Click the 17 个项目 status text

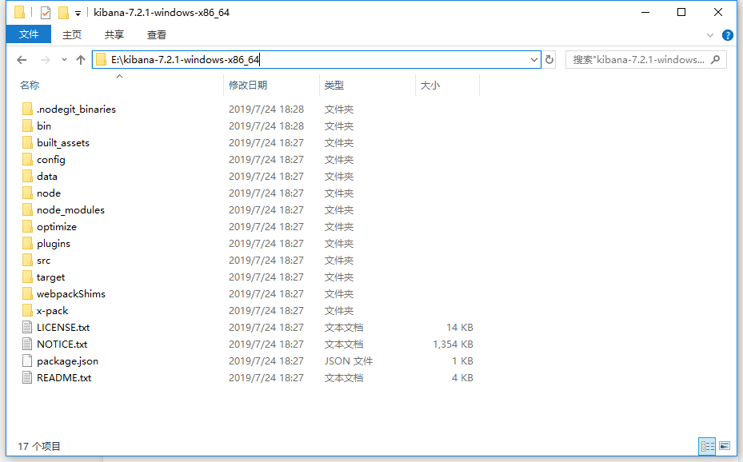click(x=39, y=446)
